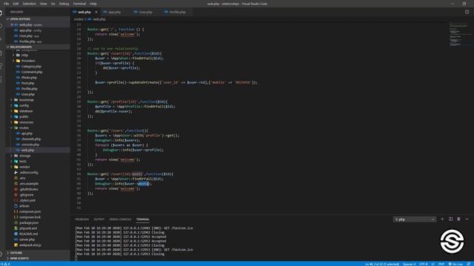
Task: Open channels.php in routes folder
Action: click(x=31, y=139)
